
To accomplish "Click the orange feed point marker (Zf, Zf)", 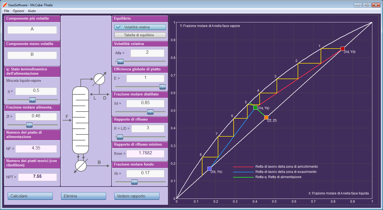I will 266,118.
